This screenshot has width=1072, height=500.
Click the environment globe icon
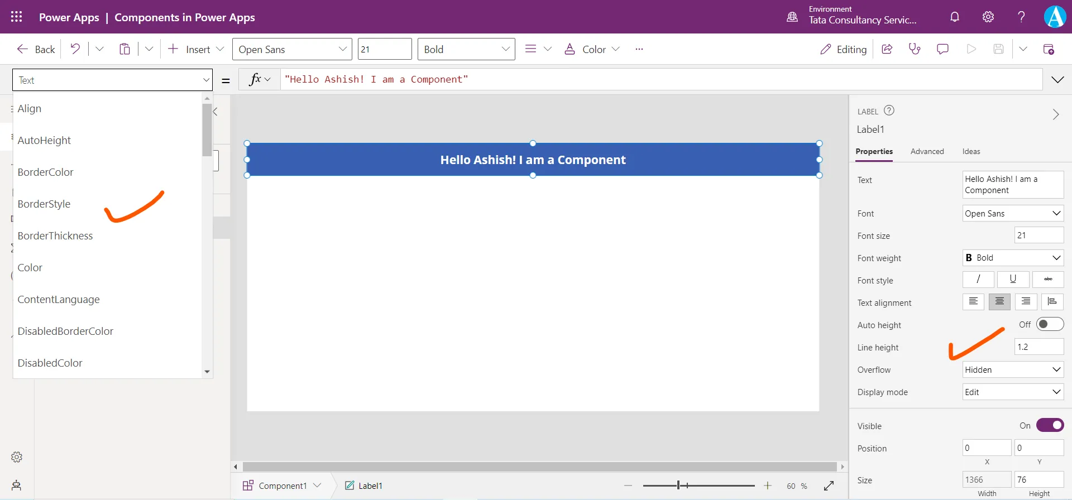[x=792, y=17]
